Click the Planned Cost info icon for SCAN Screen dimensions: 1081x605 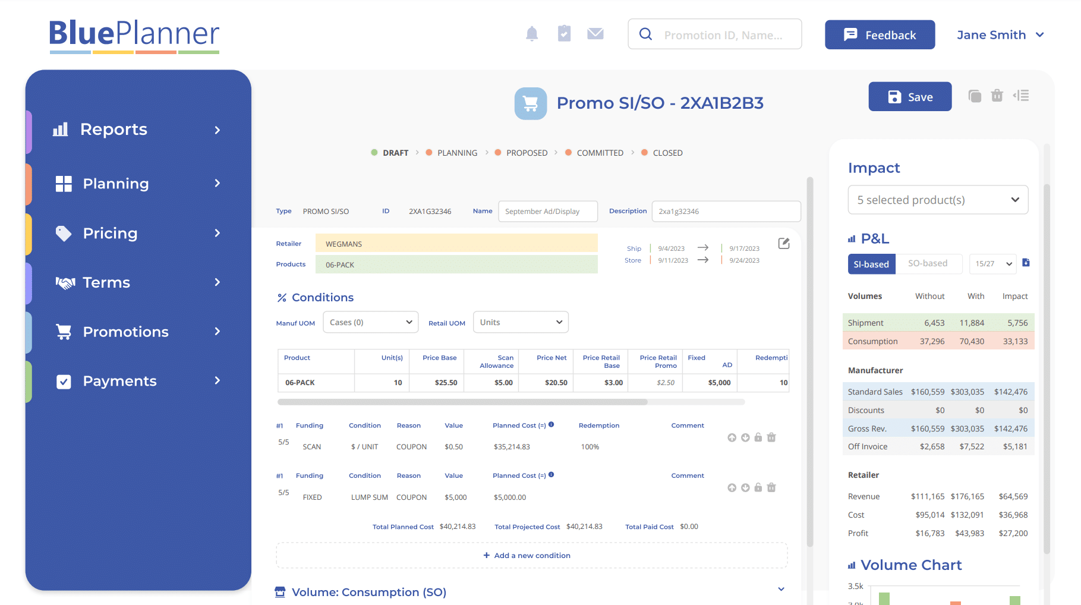click(551, 424)
